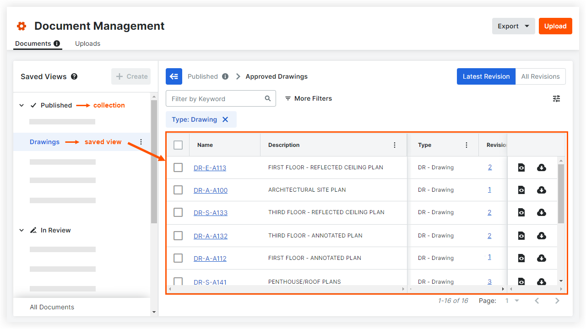
Task: Click the Published info icon in breadcrumb
Action: [225, 76]
